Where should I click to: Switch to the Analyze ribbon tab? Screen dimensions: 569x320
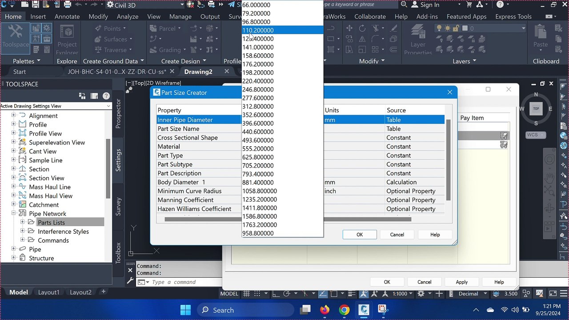pos(128,16)
